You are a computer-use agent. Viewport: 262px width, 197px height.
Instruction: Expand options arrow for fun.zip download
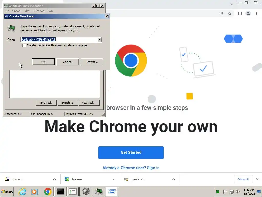tap(54, 179)
